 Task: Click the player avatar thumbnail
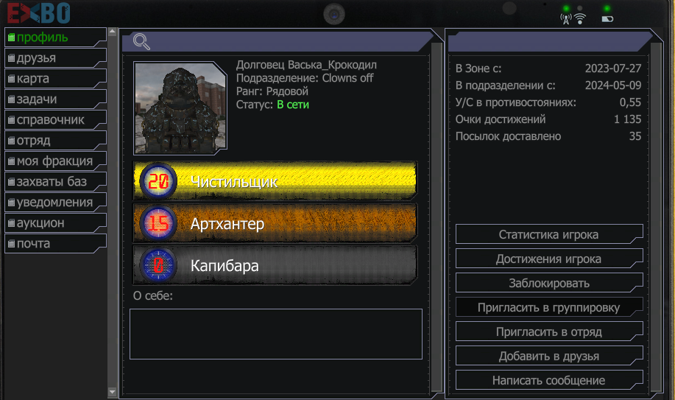pos(180,108)
